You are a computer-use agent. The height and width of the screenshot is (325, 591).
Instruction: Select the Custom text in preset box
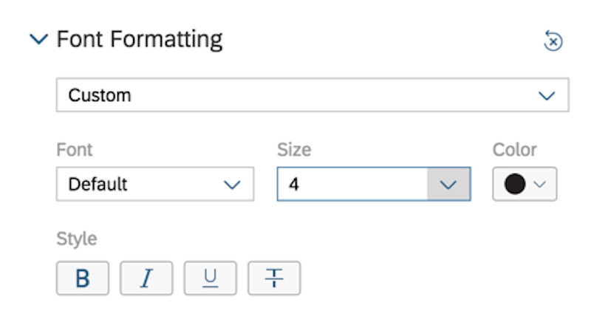(100, 95)
